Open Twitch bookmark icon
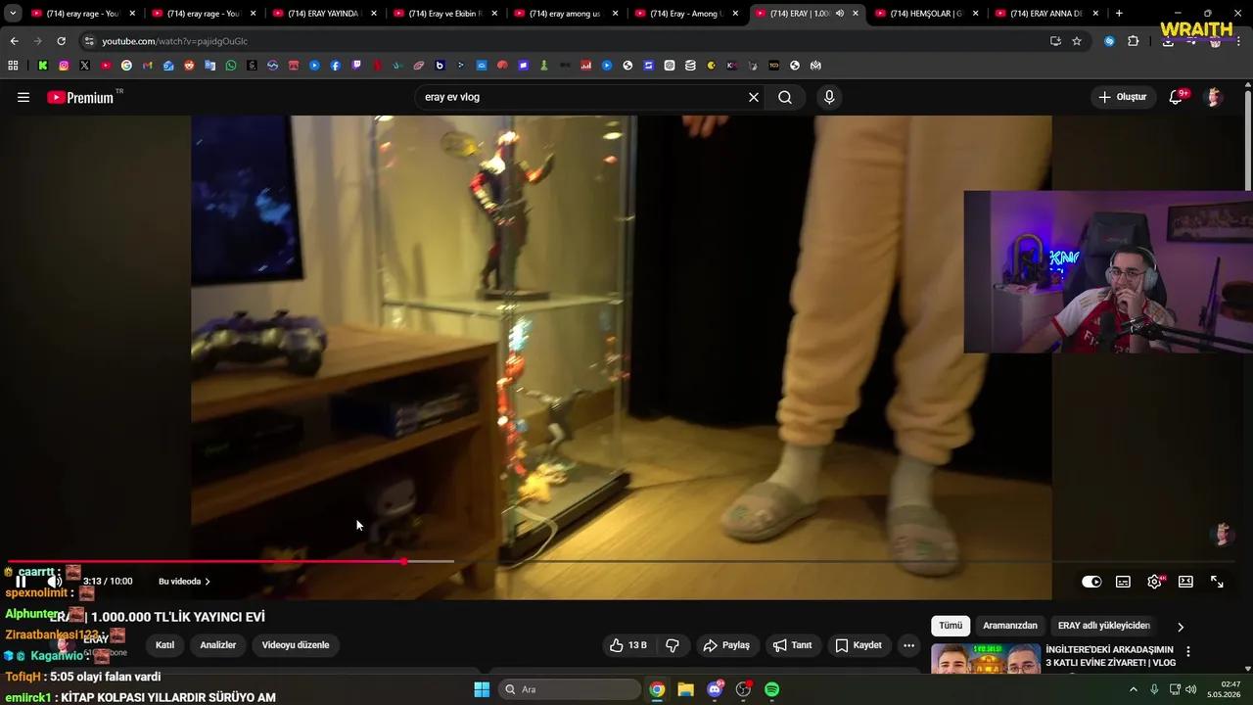Viewport: 1253px width, 705px height. (x=356, y=66)
